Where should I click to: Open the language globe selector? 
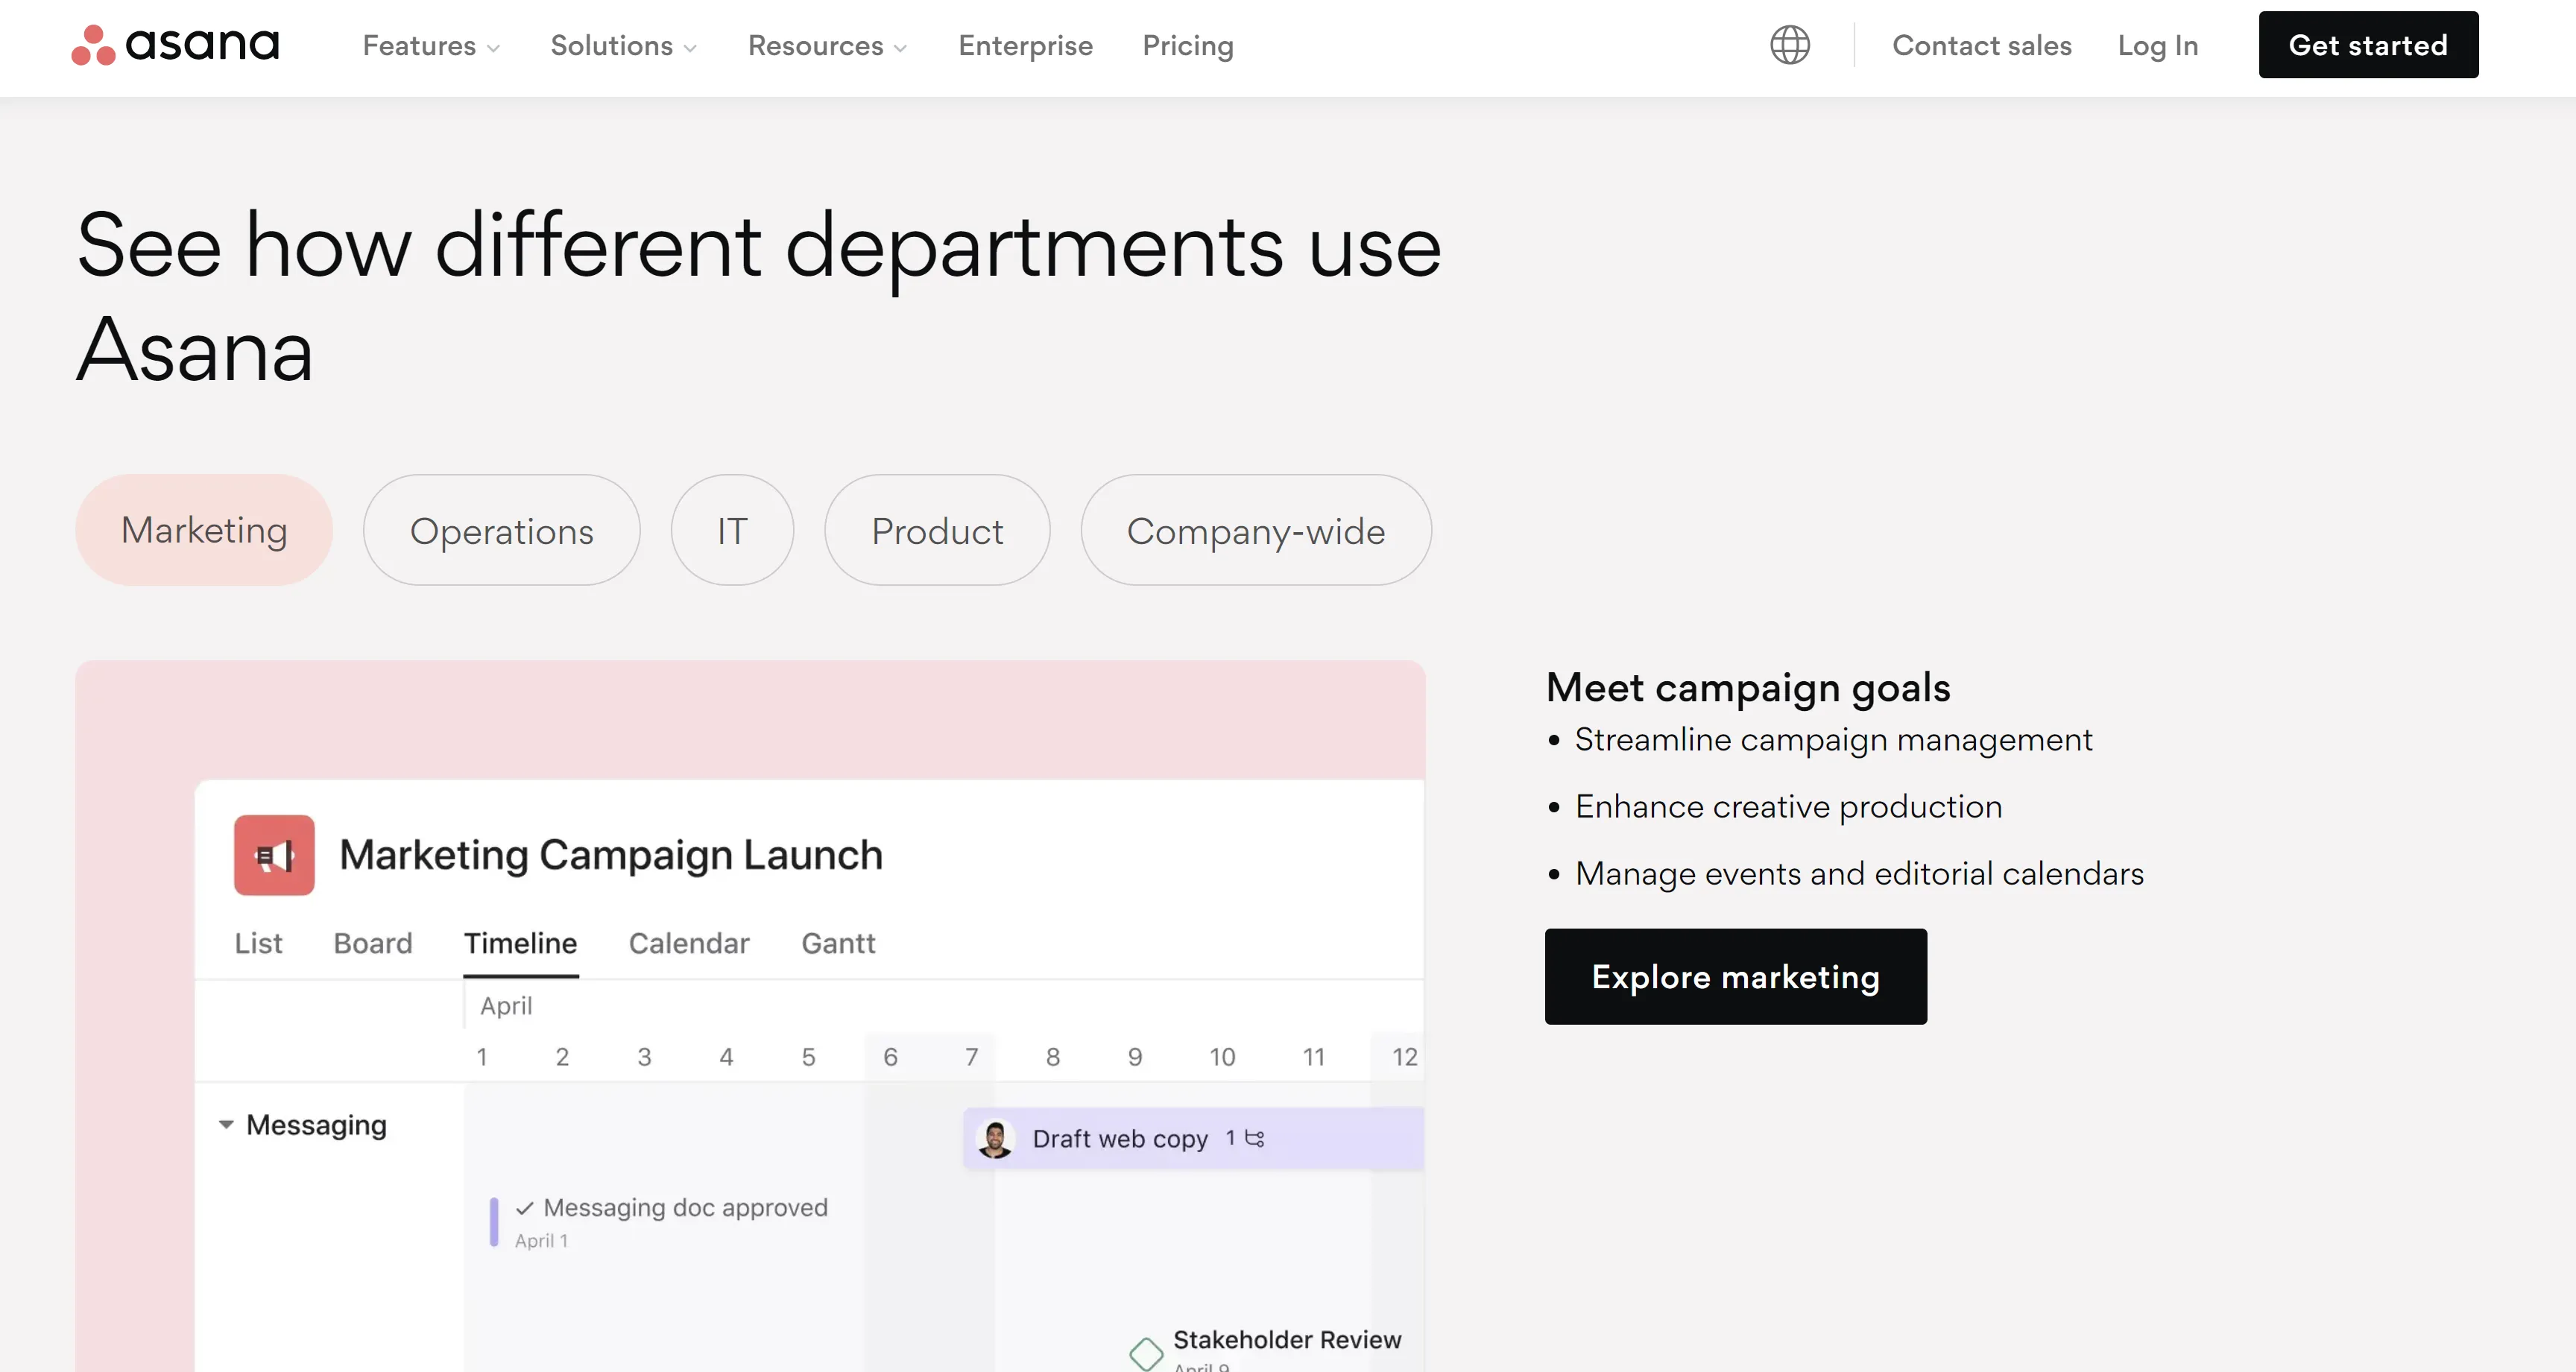coord(1789,45)
